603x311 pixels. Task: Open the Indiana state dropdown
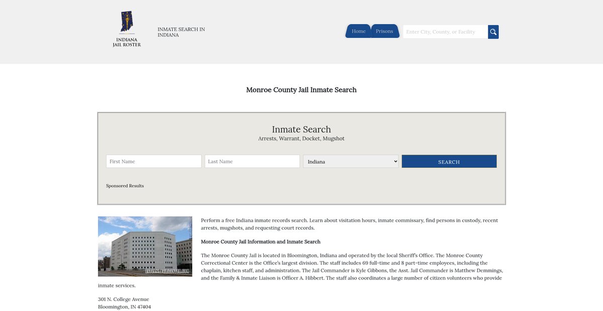pos(351,162)
